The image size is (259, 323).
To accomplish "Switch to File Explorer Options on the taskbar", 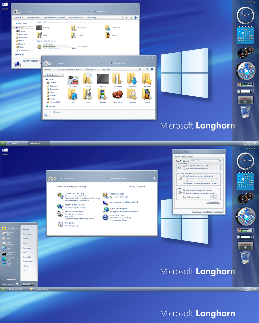I will coord(39,289).
